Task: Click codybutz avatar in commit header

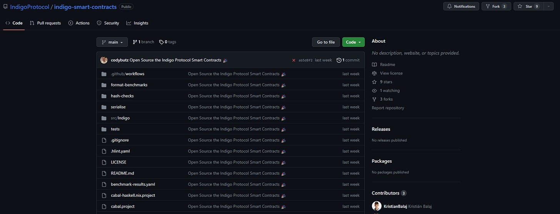Action: click(104, 60)
